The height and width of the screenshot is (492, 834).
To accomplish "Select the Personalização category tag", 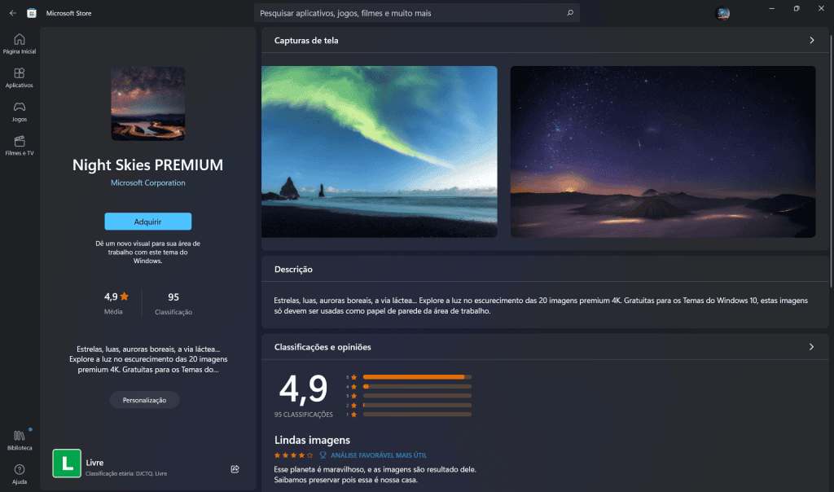I will (x=145, y=400).
